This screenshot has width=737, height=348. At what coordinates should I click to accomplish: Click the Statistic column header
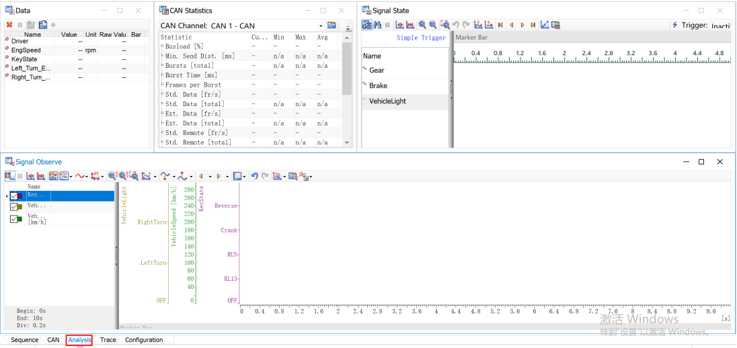[x=205, y=37]
